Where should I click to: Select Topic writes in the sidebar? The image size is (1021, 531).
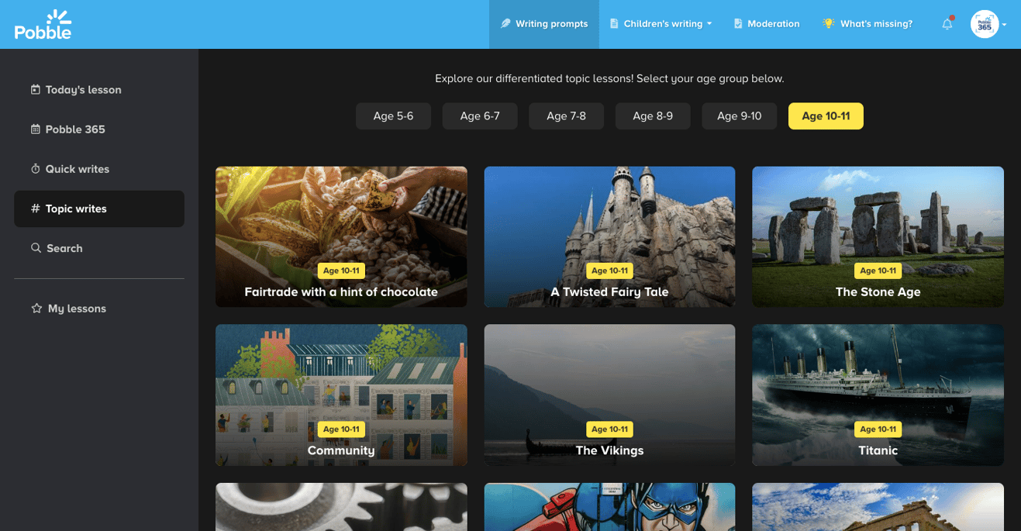tap(76, 209)
